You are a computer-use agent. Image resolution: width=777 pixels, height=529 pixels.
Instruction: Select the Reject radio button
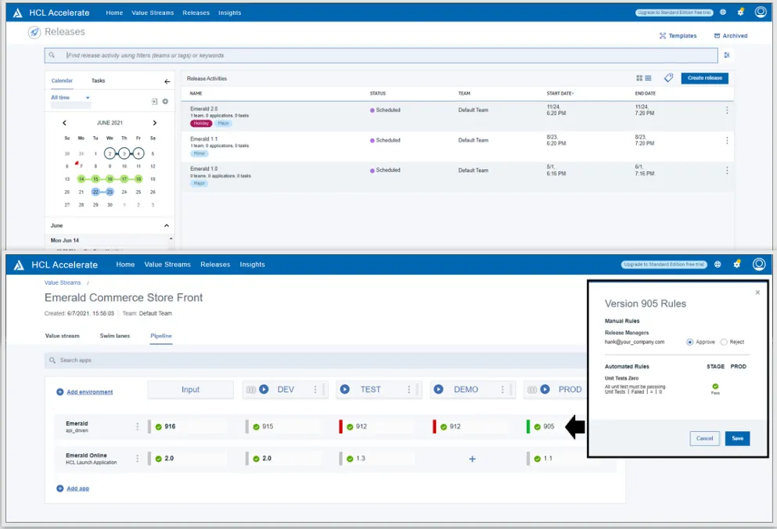tap(723, 342)
